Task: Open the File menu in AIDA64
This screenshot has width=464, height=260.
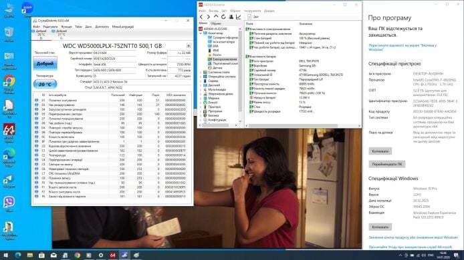Action: [202, 11]
